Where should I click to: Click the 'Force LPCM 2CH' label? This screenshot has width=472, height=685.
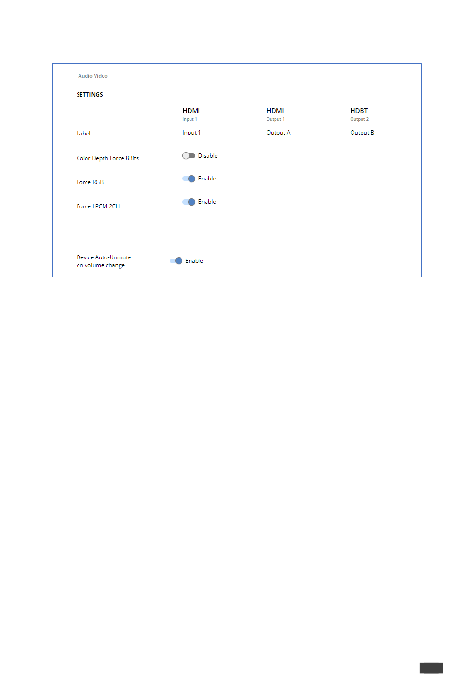point(98,206)
